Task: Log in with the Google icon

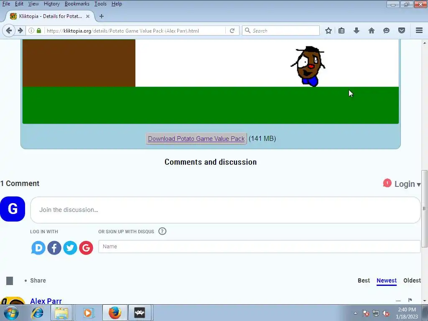Action: click(86, 248)
